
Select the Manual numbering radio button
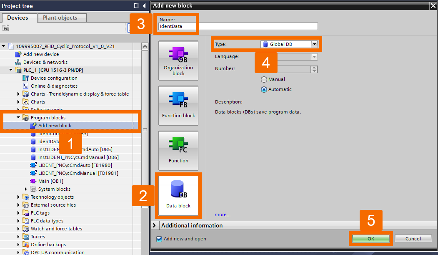pos(264,79)
